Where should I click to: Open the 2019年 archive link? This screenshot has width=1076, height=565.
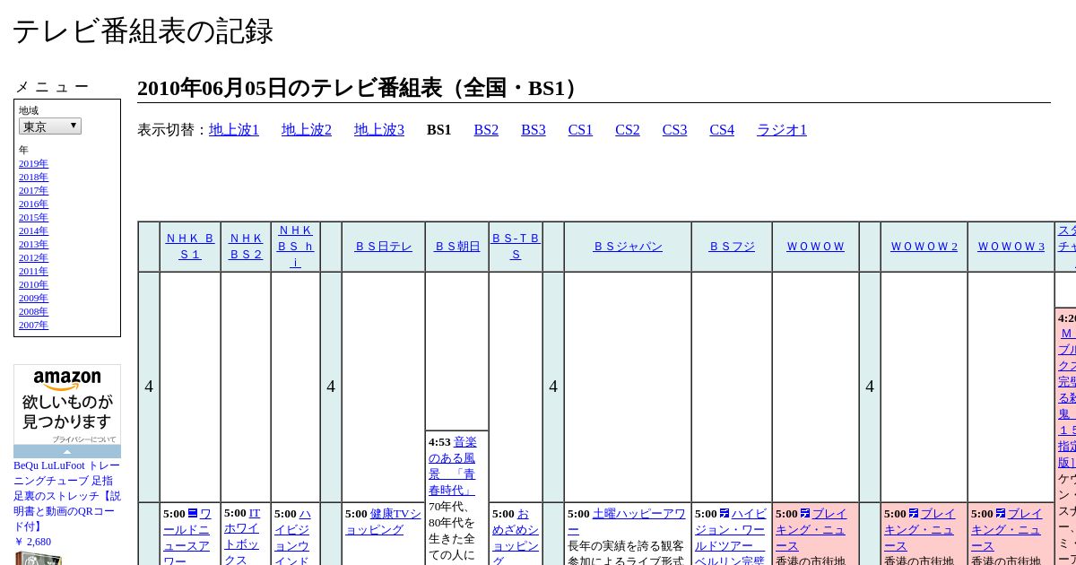pyautogui.click(x=33, y=164)
